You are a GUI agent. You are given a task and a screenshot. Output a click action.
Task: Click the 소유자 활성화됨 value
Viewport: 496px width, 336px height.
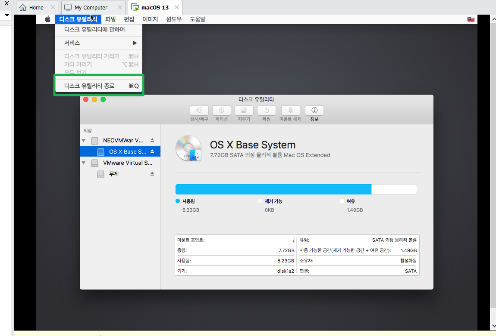(x=408, y=261)
